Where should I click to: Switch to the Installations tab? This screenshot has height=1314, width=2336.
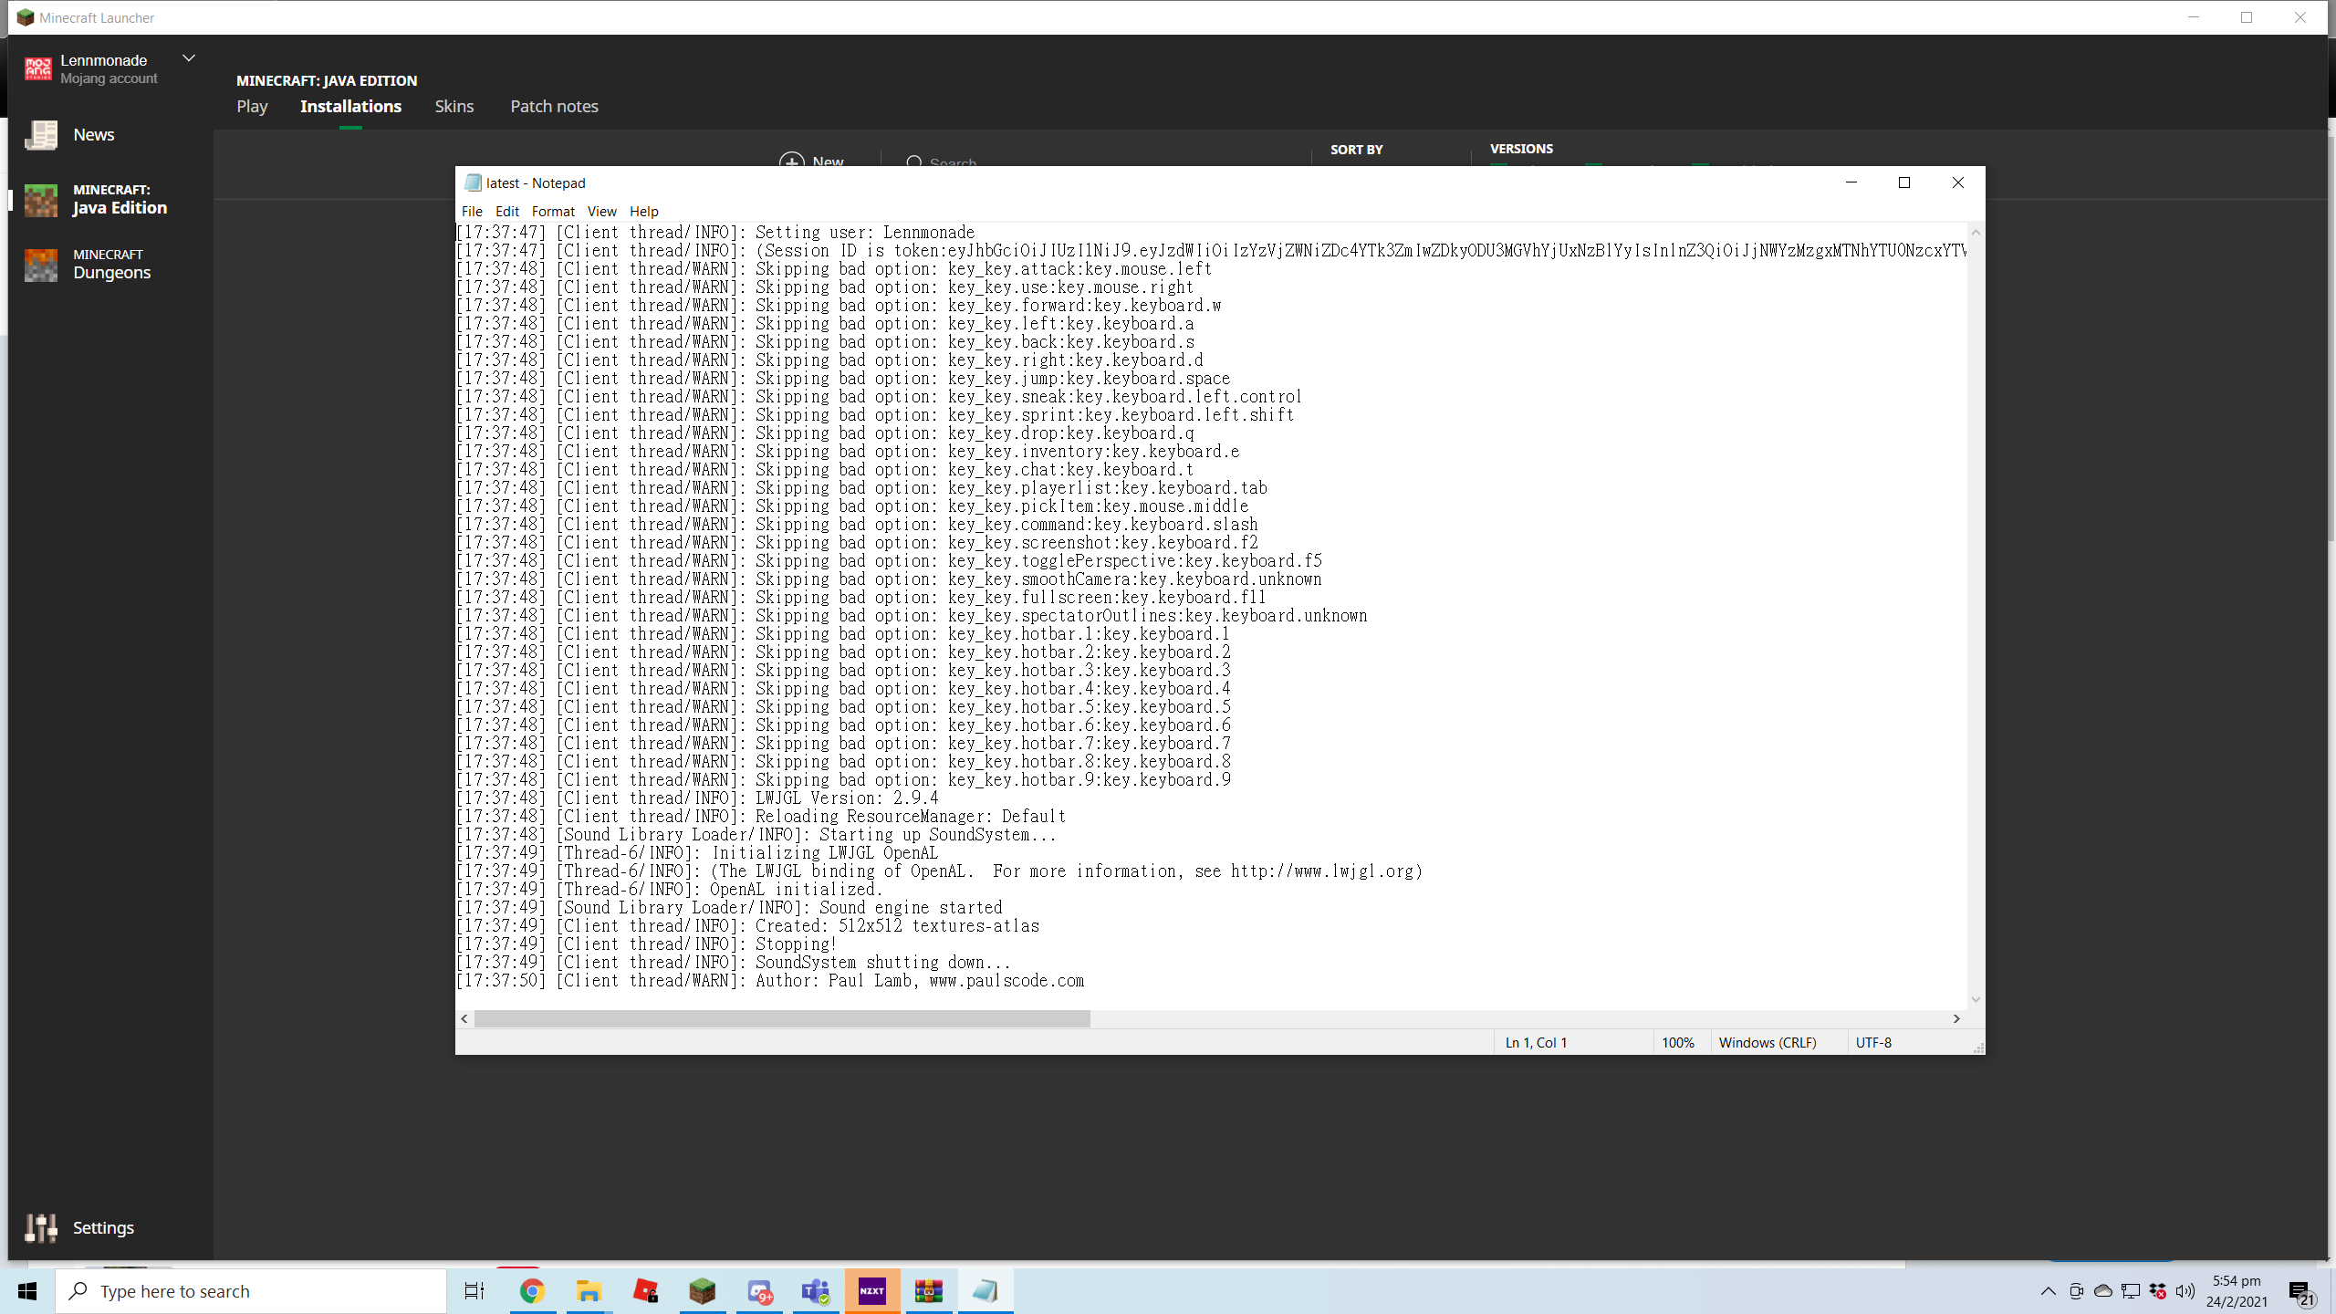tap(351, 107)
